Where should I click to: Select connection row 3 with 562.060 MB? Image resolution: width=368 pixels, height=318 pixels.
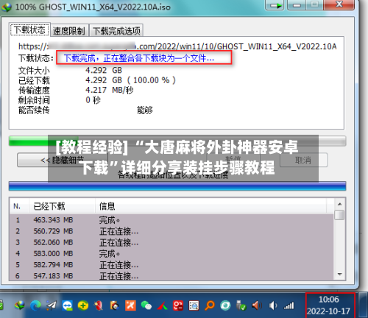pos(171,242)
